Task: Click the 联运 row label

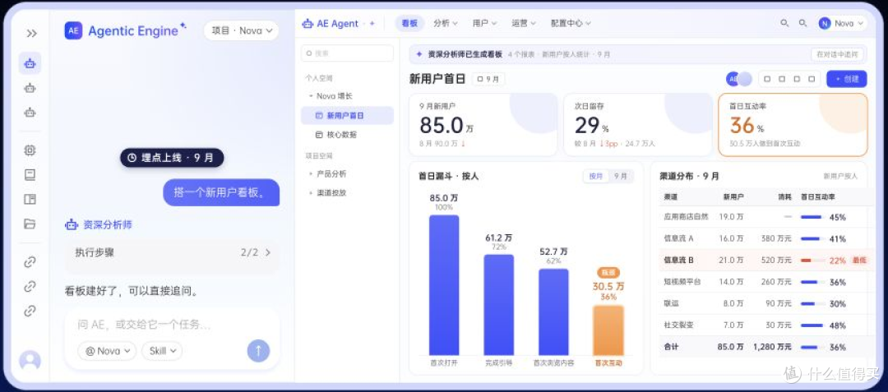Action: click(671, 304)
